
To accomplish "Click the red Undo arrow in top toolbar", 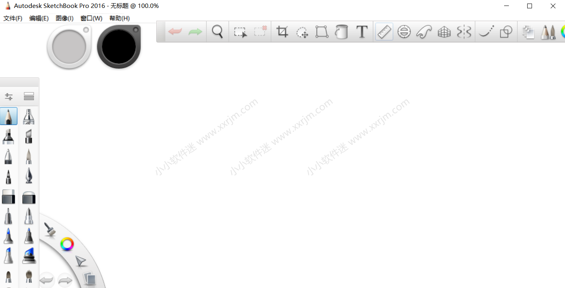I will click(x=175, y=32).
